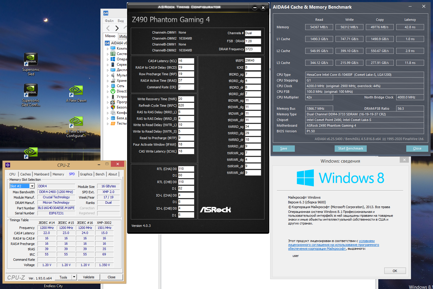Click the CPU-Z title bar chip icon
Screen dimensions: 433x289
click(8, 165)
